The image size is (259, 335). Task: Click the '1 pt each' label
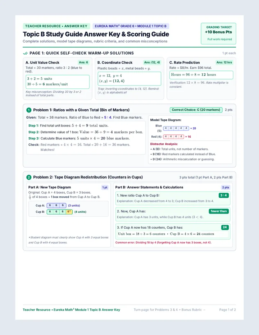pyautogui.click(x=229, y=53)
